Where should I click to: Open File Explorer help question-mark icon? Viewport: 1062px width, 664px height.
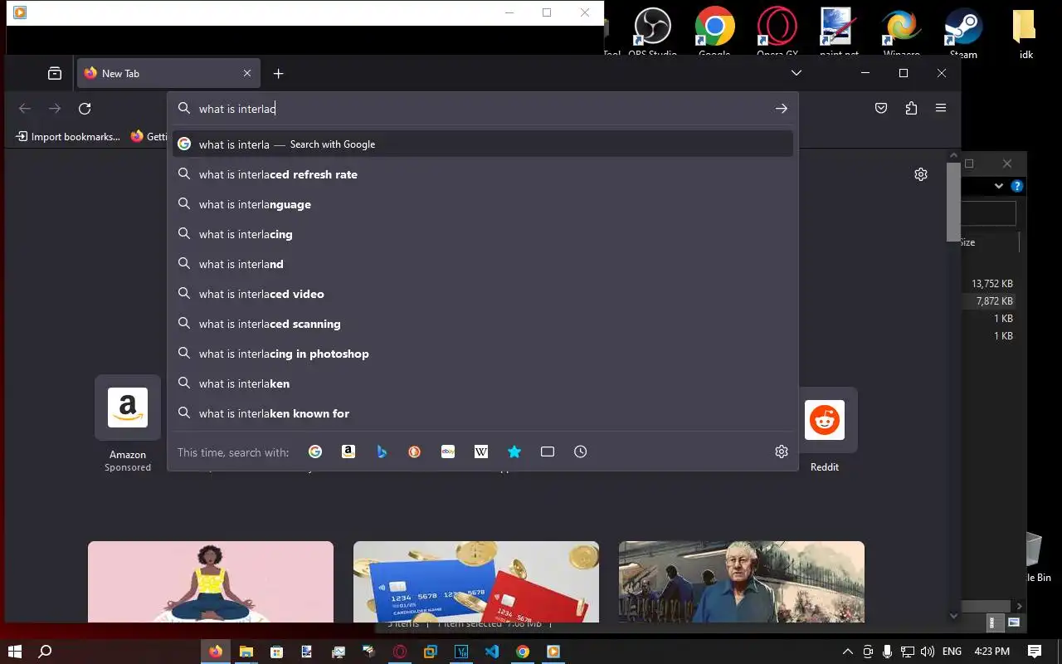(x=1017, y=186)
